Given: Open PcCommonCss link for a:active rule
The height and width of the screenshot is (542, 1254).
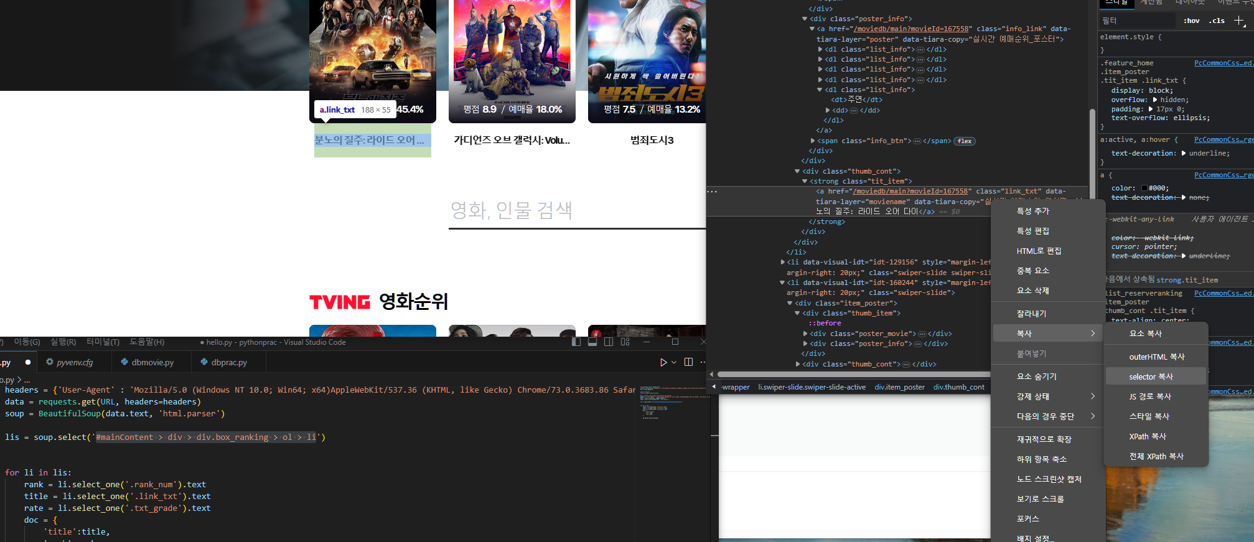Looking at the screenshot, I should coord(1224,139).
